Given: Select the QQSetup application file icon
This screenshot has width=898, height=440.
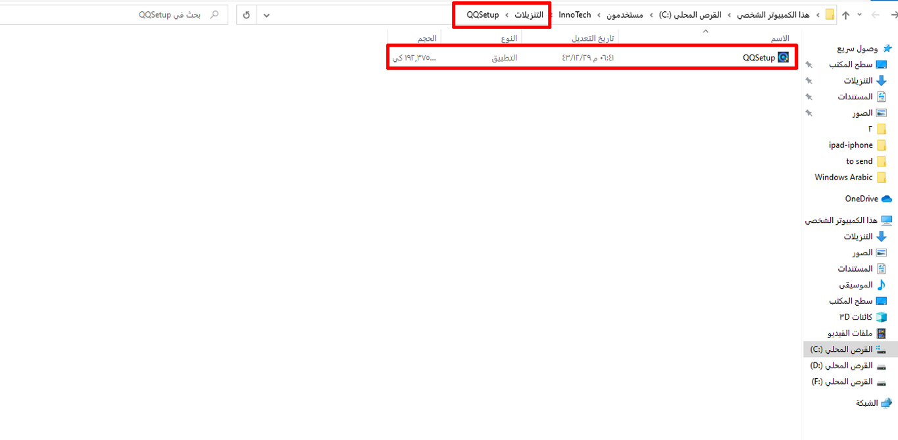Looking at the screenshot, I should coord(783,57).
